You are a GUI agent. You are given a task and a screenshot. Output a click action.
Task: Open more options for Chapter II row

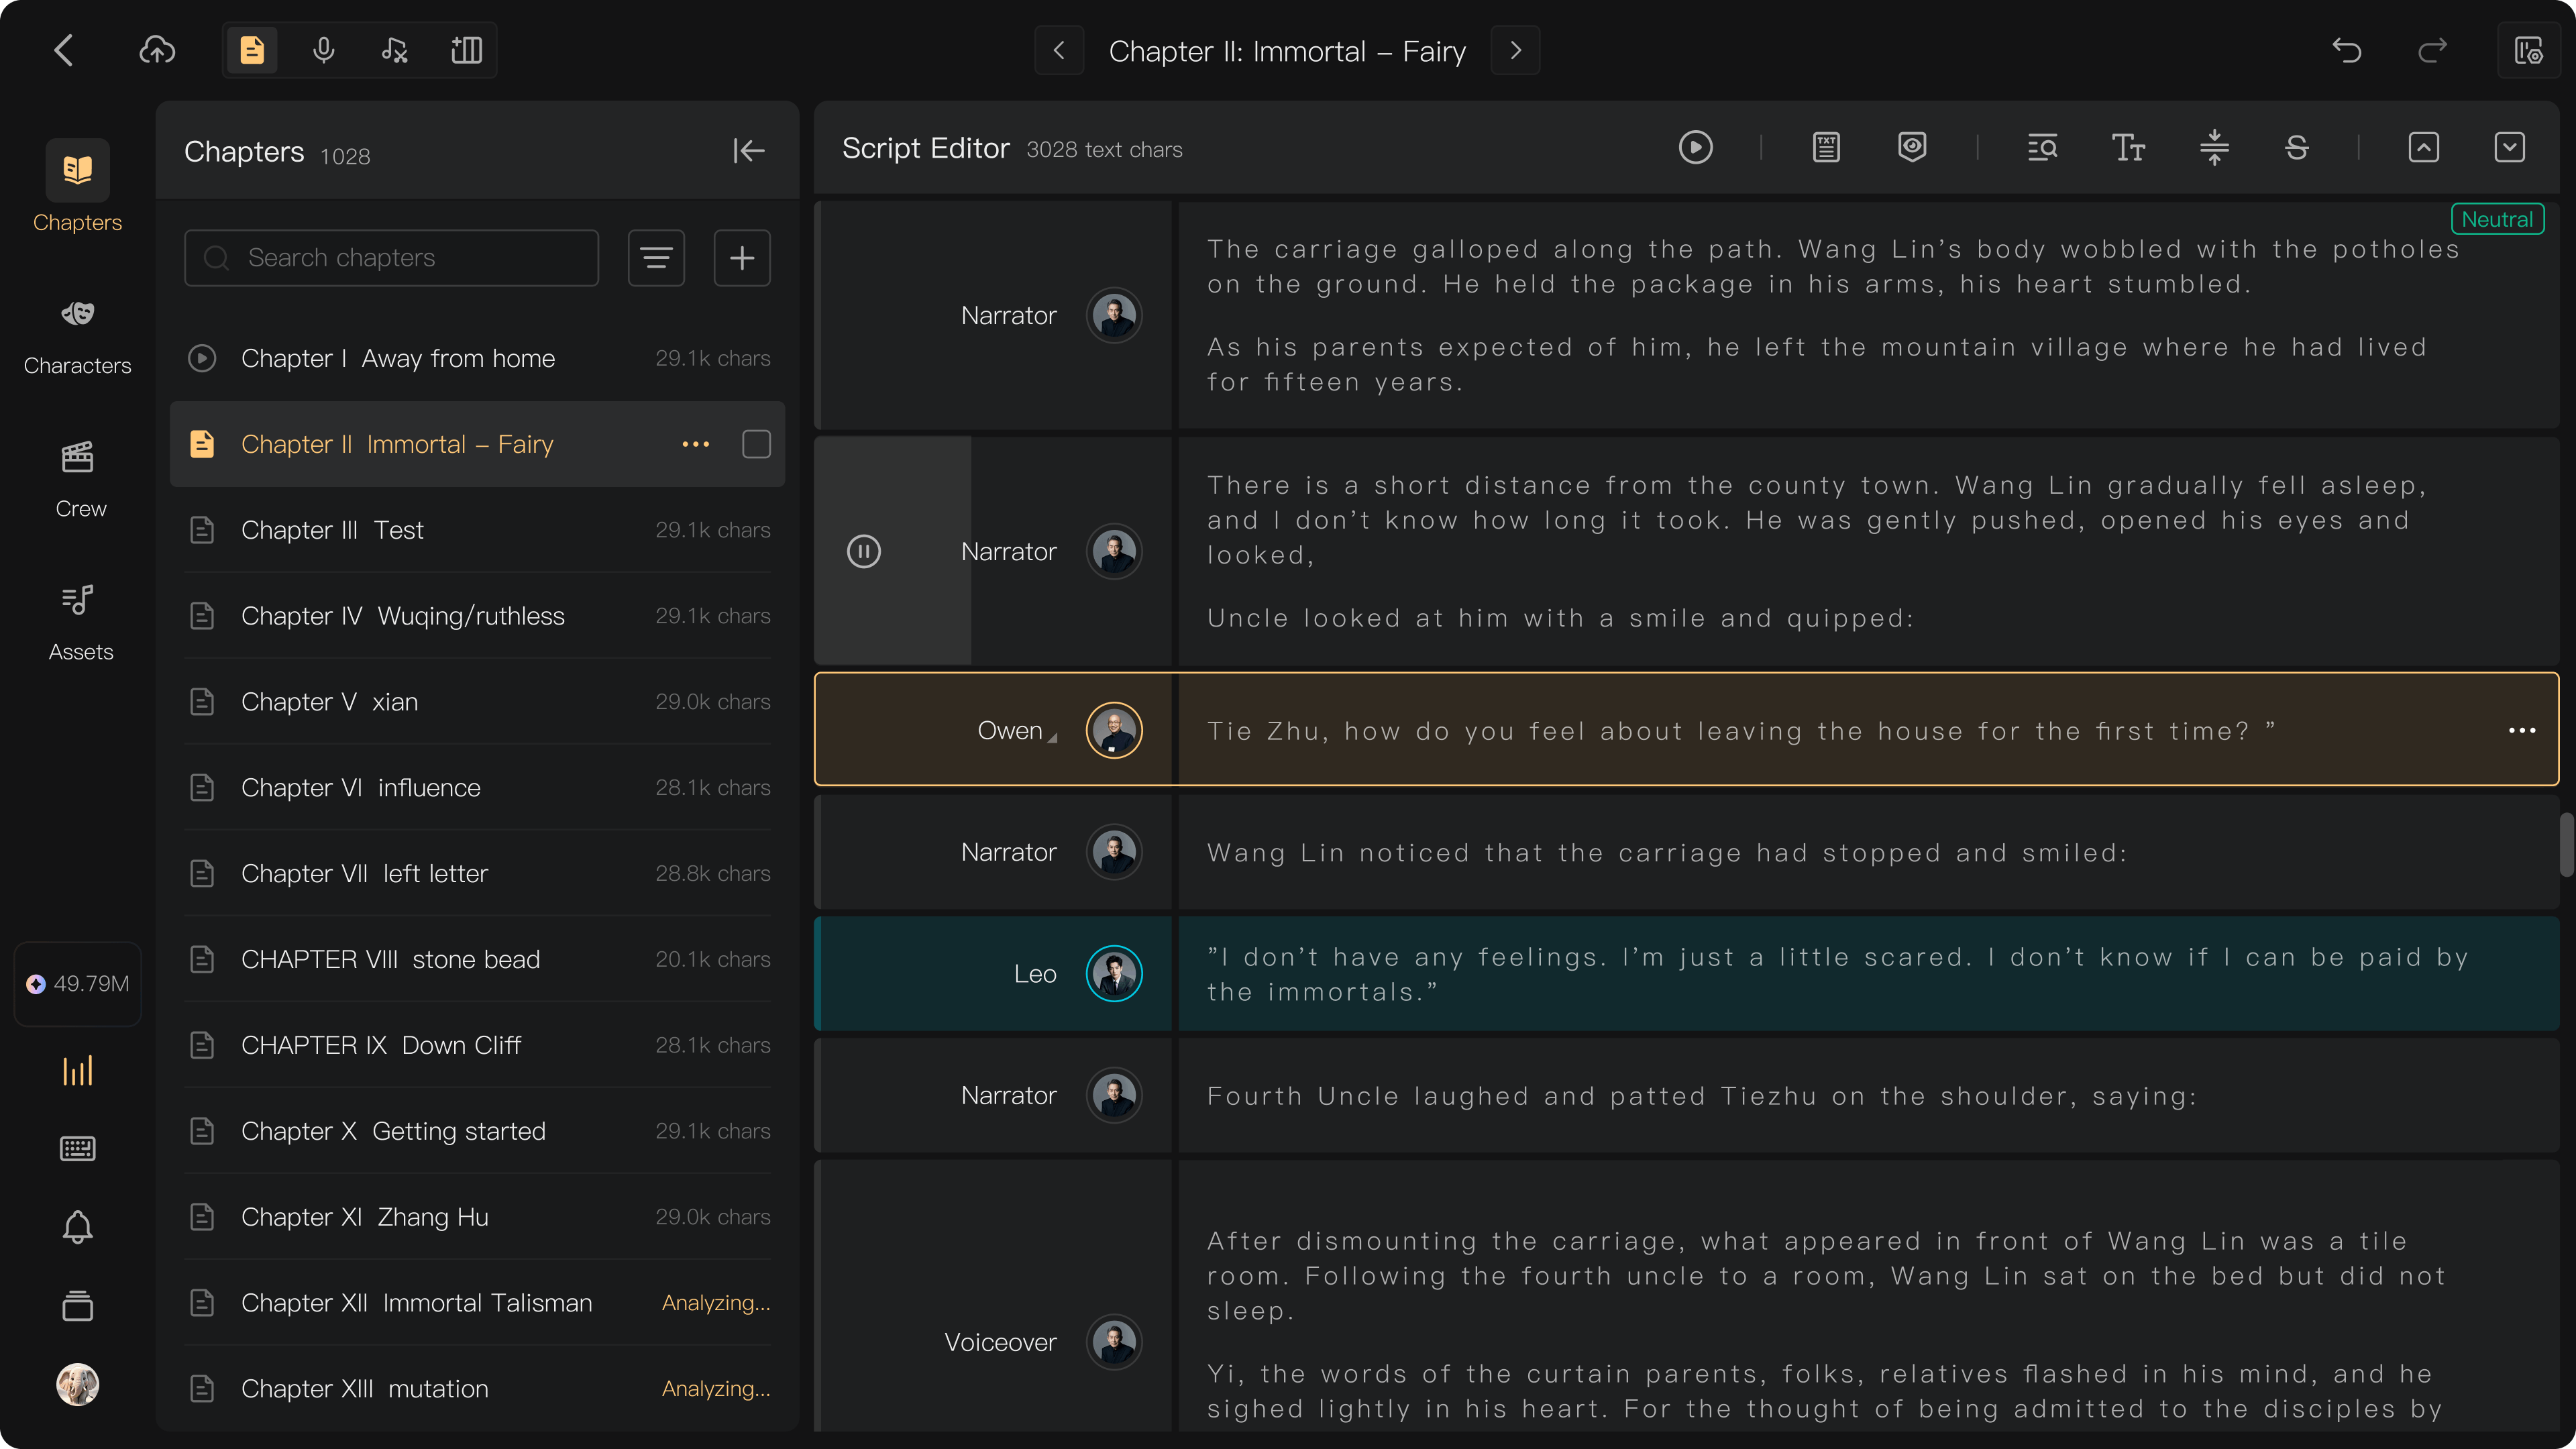[x=695, y=444]
